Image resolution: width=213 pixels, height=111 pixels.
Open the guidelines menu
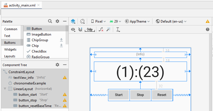pos(118,29)
